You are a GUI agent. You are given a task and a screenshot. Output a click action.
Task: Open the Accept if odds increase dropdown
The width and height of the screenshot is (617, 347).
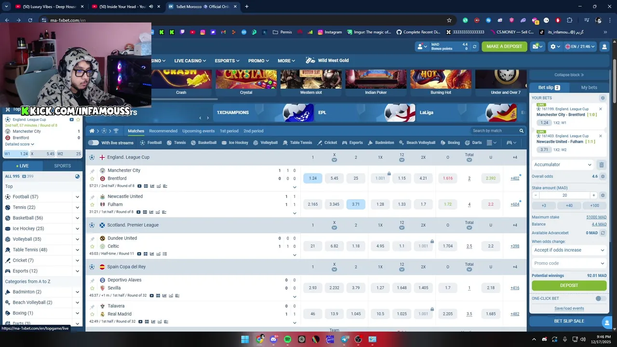[569, 250]
